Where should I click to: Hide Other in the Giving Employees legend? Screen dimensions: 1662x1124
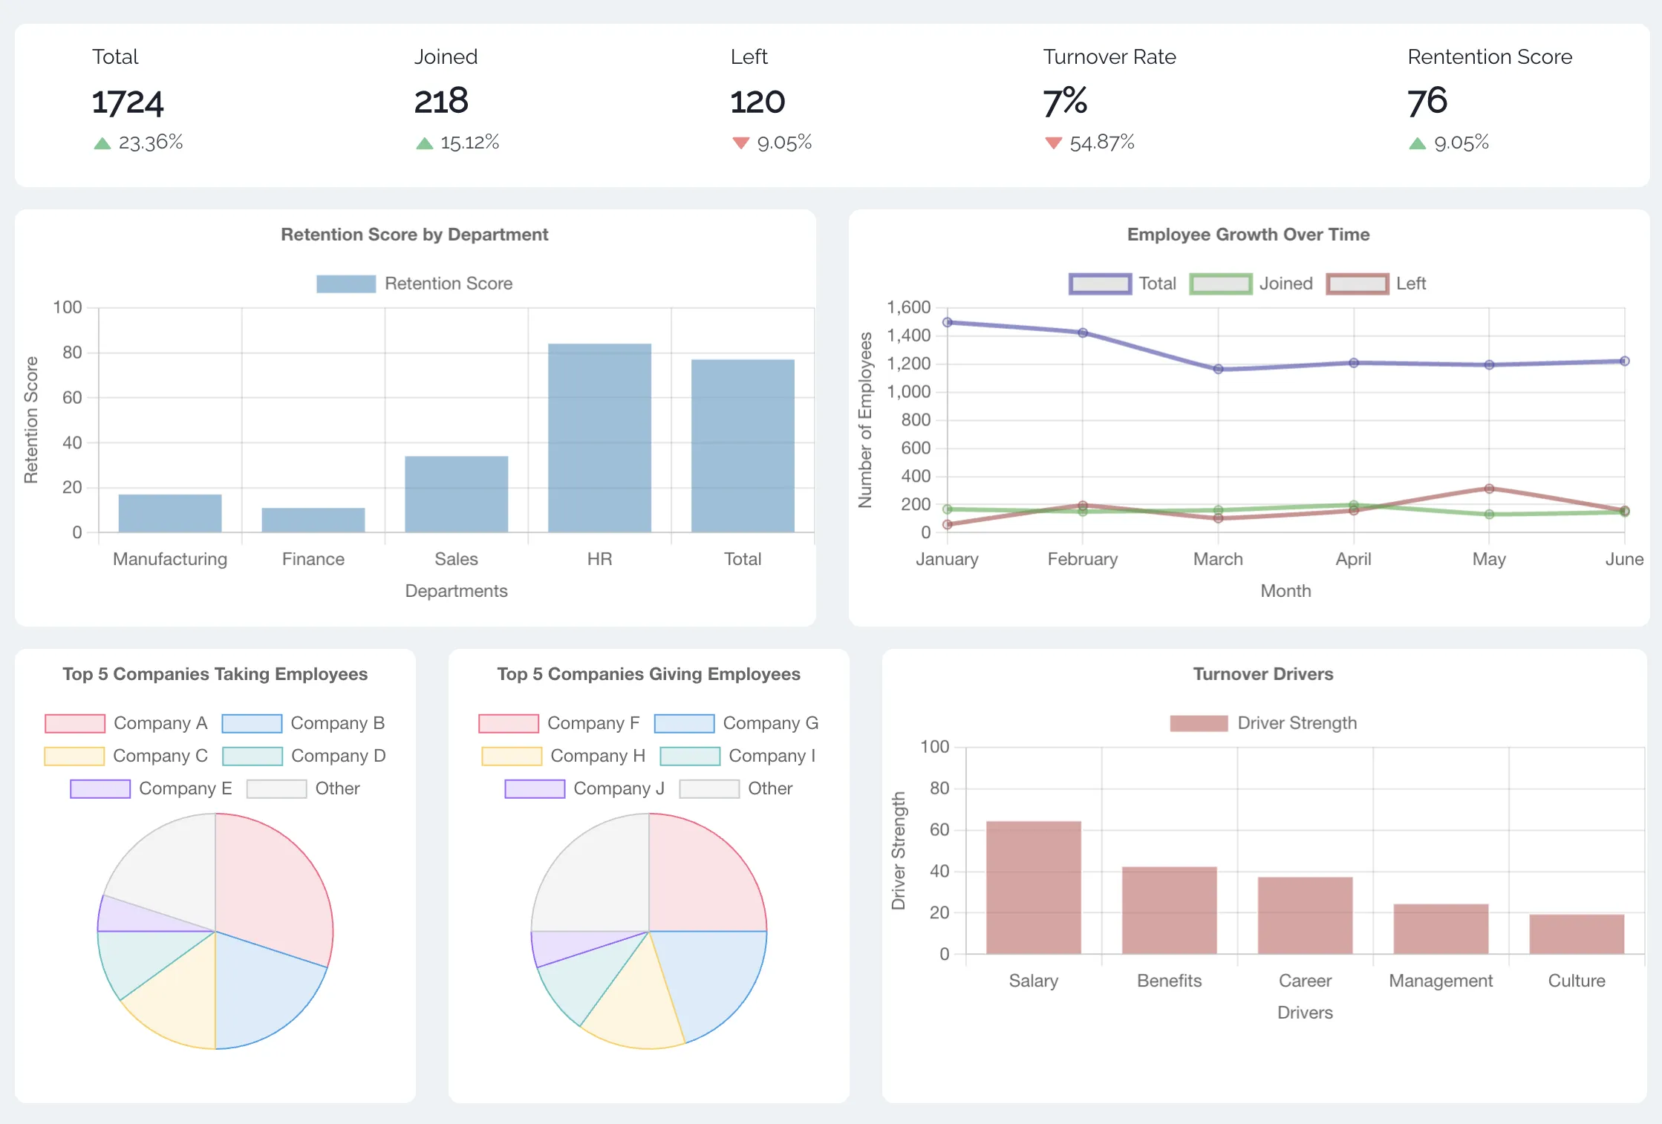click(x=709, y=788)
